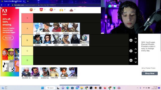This screenshot has width=161, height=90.
Task: Pick the Junkrat hero tile
Action: (66, 28)
